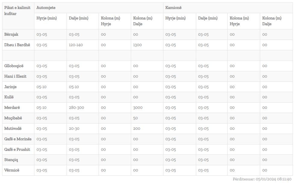Click the Bërnjak border crossing name

pos(11,35)
